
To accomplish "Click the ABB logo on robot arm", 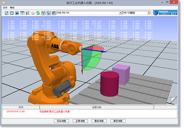I will 55,46.
